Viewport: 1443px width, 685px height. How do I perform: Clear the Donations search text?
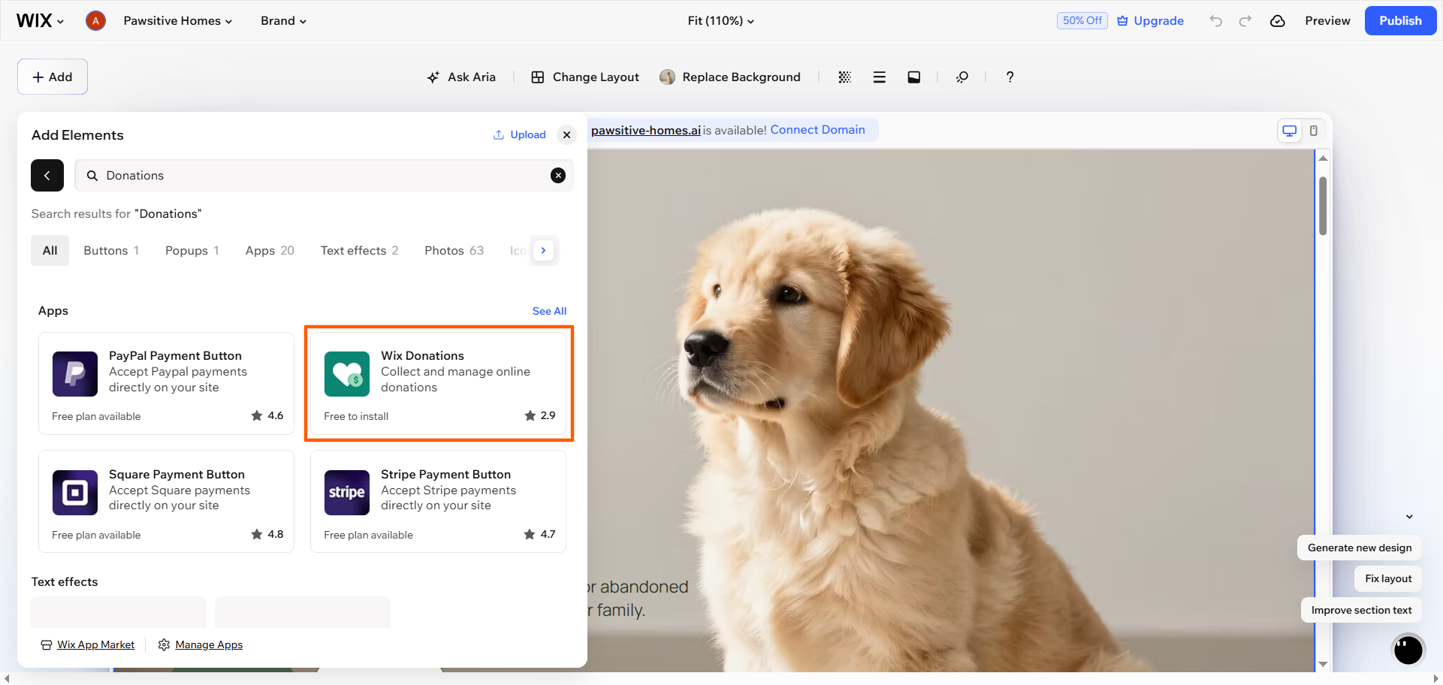(x=558, y=175)
